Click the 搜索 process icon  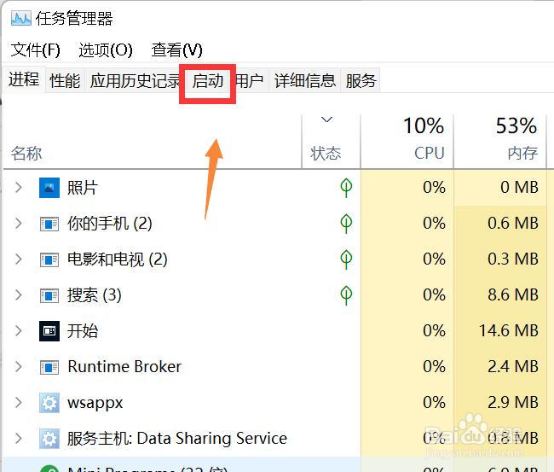pyautogui.click(x=49, y=295)
